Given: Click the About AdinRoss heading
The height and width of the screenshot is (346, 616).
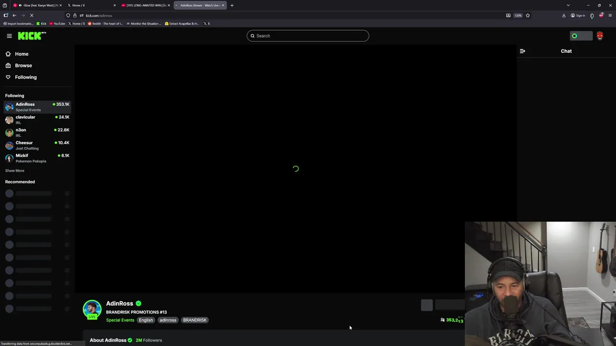Looking at the screenshot, I should [x=108, y=340].
